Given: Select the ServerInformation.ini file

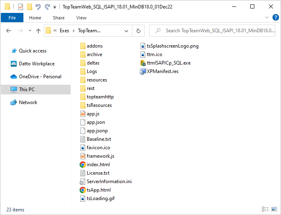Looking at the screenshot, I should [x=106, y=182].
